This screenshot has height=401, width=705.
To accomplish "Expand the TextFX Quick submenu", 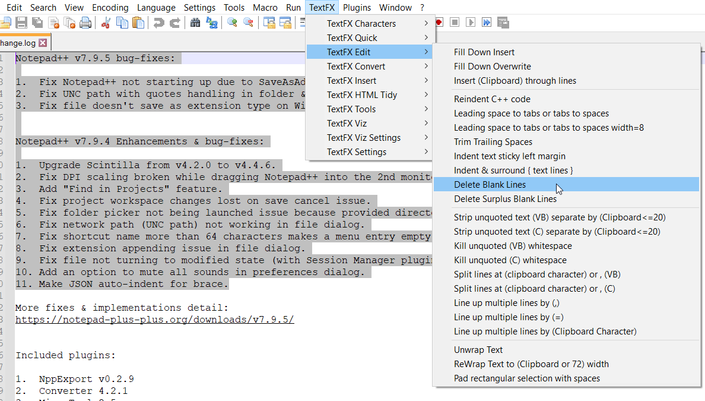I will 369,38.
